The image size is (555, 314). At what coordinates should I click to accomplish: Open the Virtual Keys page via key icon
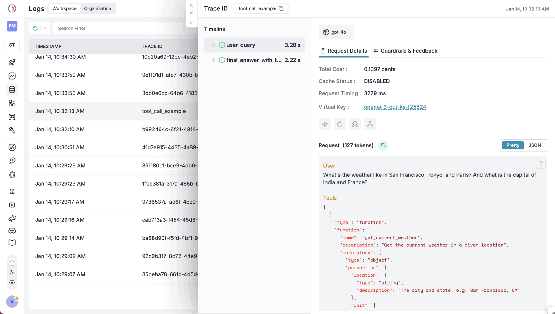tap(12, 161)
